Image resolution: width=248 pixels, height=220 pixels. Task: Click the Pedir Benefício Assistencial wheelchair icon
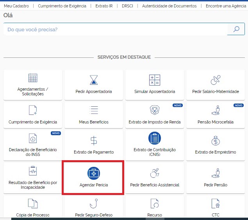(x=155, y=173)
